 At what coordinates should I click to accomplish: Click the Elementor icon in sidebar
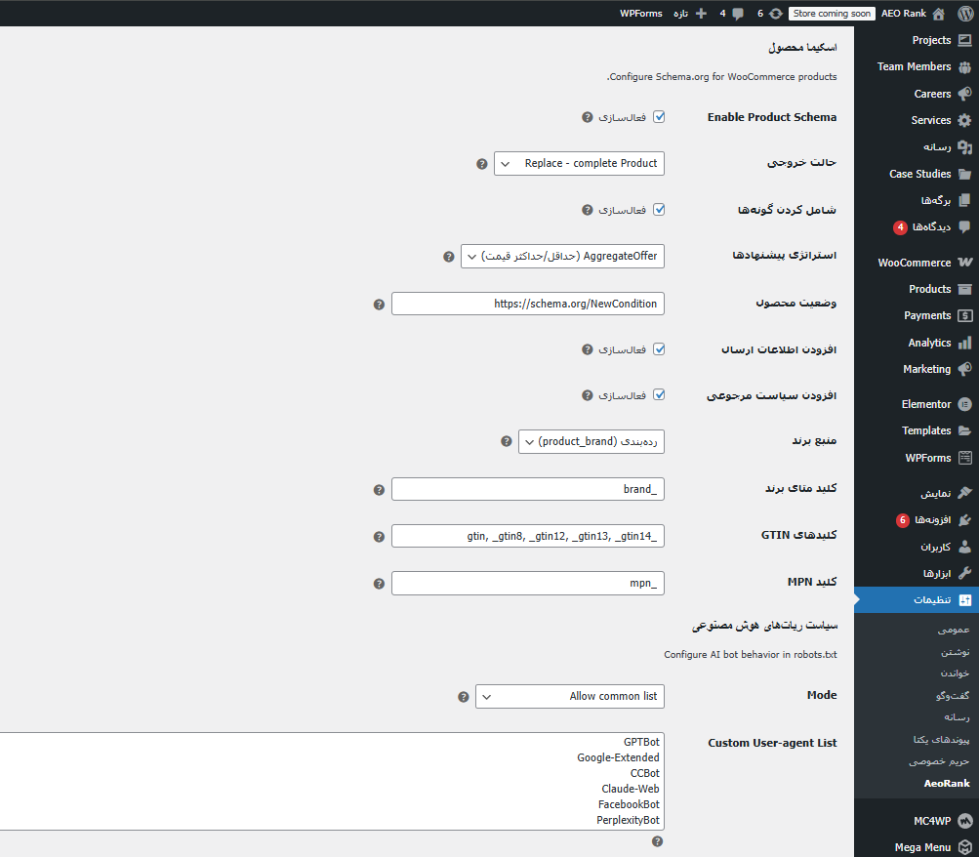click(x=964, y=404)
